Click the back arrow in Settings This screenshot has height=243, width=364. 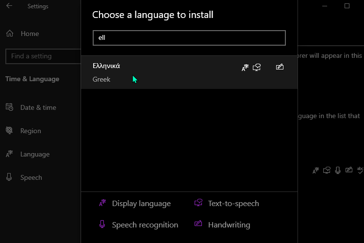[9, 6]
